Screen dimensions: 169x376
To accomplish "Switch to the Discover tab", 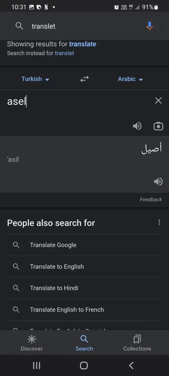I will click(32, 343).
